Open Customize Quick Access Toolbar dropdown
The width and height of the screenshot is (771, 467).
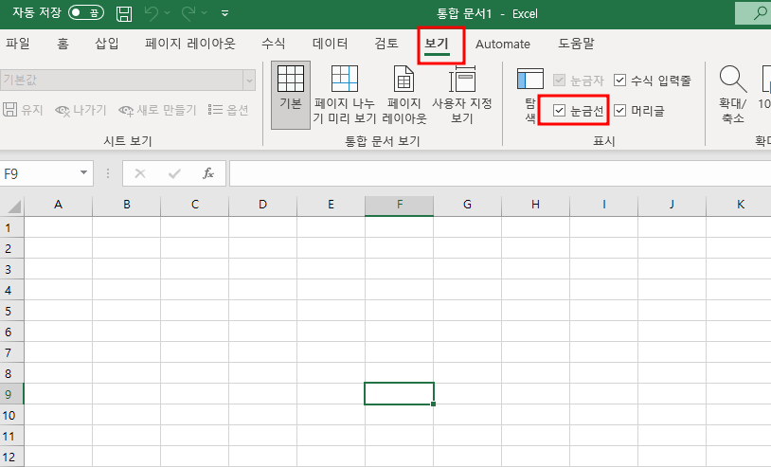[x=224, y=13]
